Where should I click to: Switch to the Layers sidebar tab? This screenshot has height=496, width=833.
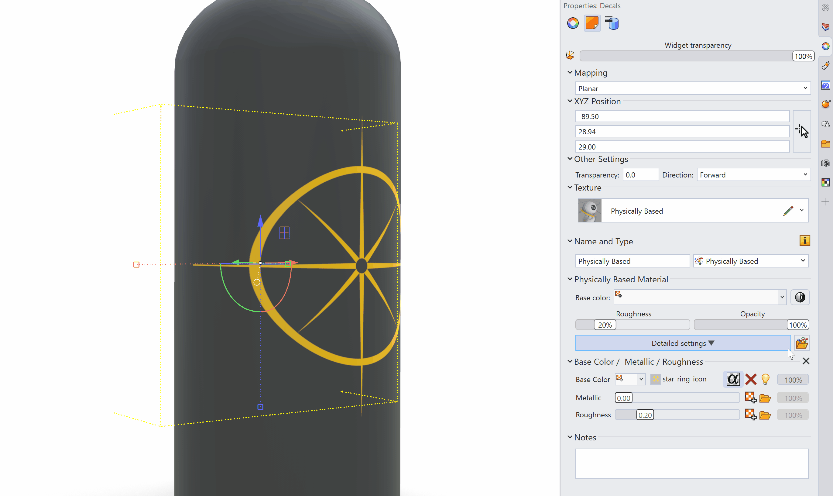click(826, 27)
